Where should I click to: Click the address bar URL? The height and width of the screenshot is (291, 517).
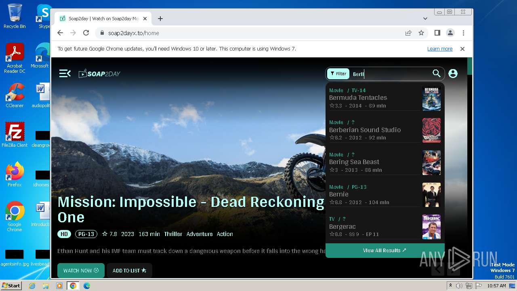pyautogui.click(x=133, y=33)
